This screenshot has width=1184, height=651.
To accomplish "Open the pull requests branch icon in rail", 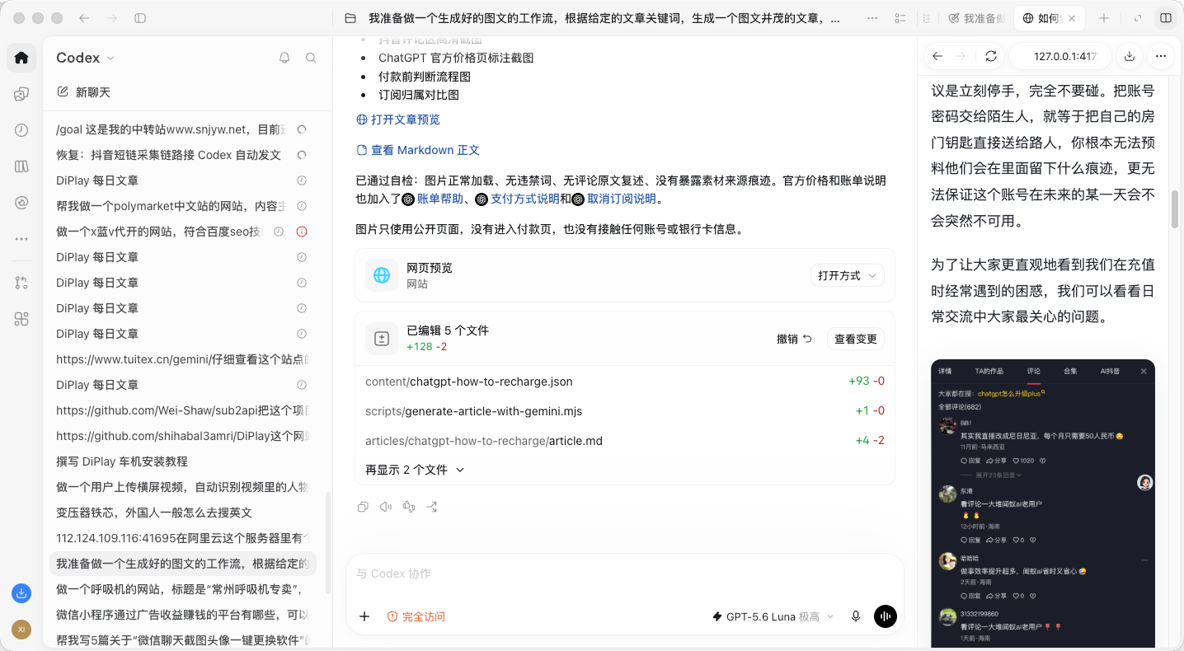I will 21,283.
